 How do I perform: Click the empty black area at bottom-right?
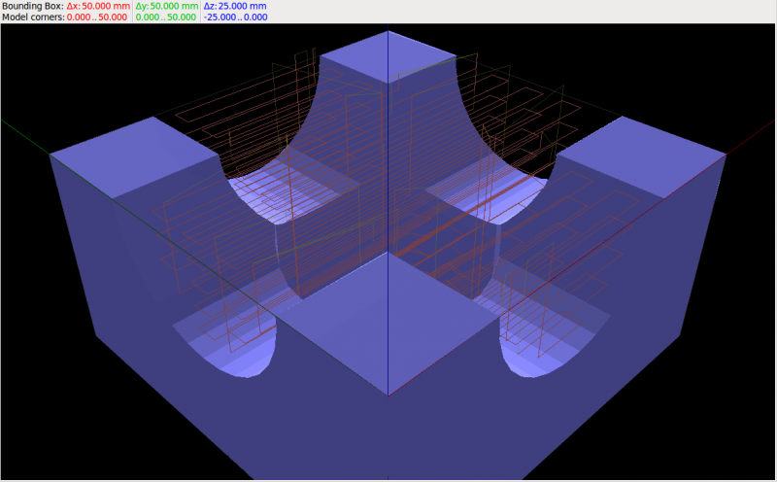tap(748, 447)
